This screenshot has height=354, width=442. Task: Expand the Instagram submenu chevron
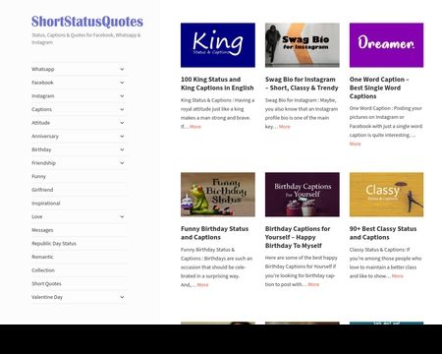[122, 96]
